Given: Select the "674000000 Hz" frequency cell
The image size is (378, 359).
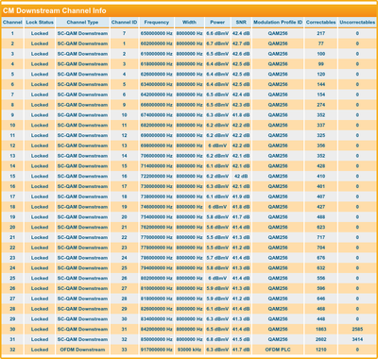Looking at the screenshot, I should tap(157, 115).
